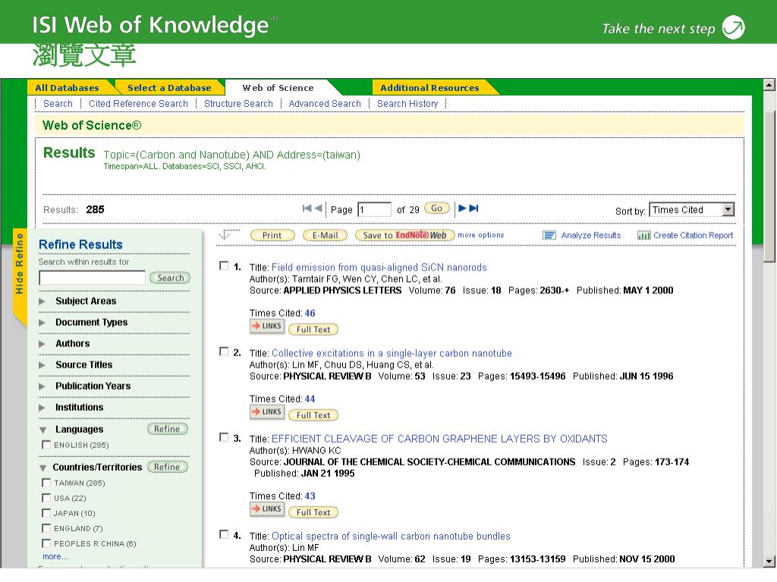The width and height of the screenshot is (777, 582).
Task: Select checkbox for result 2 Collective excitations
Action: pos(224,352)
